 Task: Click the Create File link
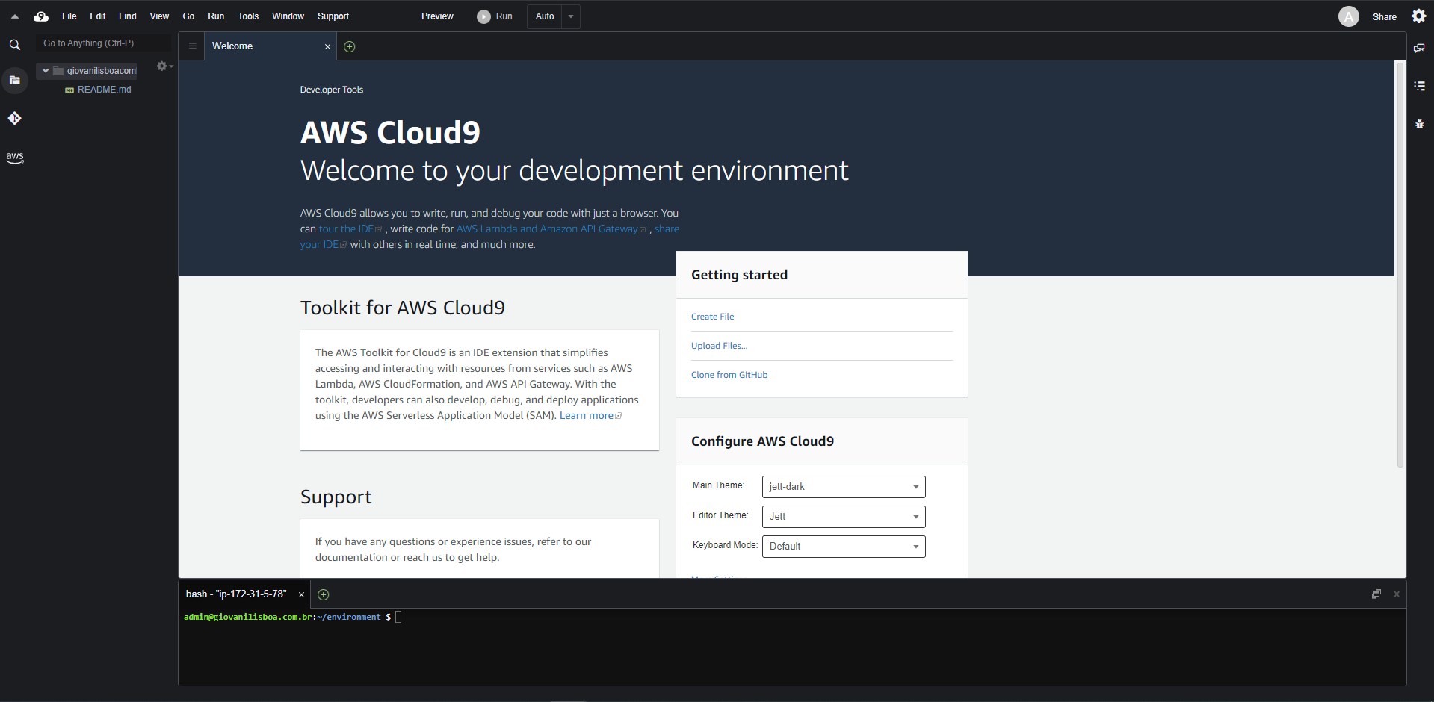[712, 317]
